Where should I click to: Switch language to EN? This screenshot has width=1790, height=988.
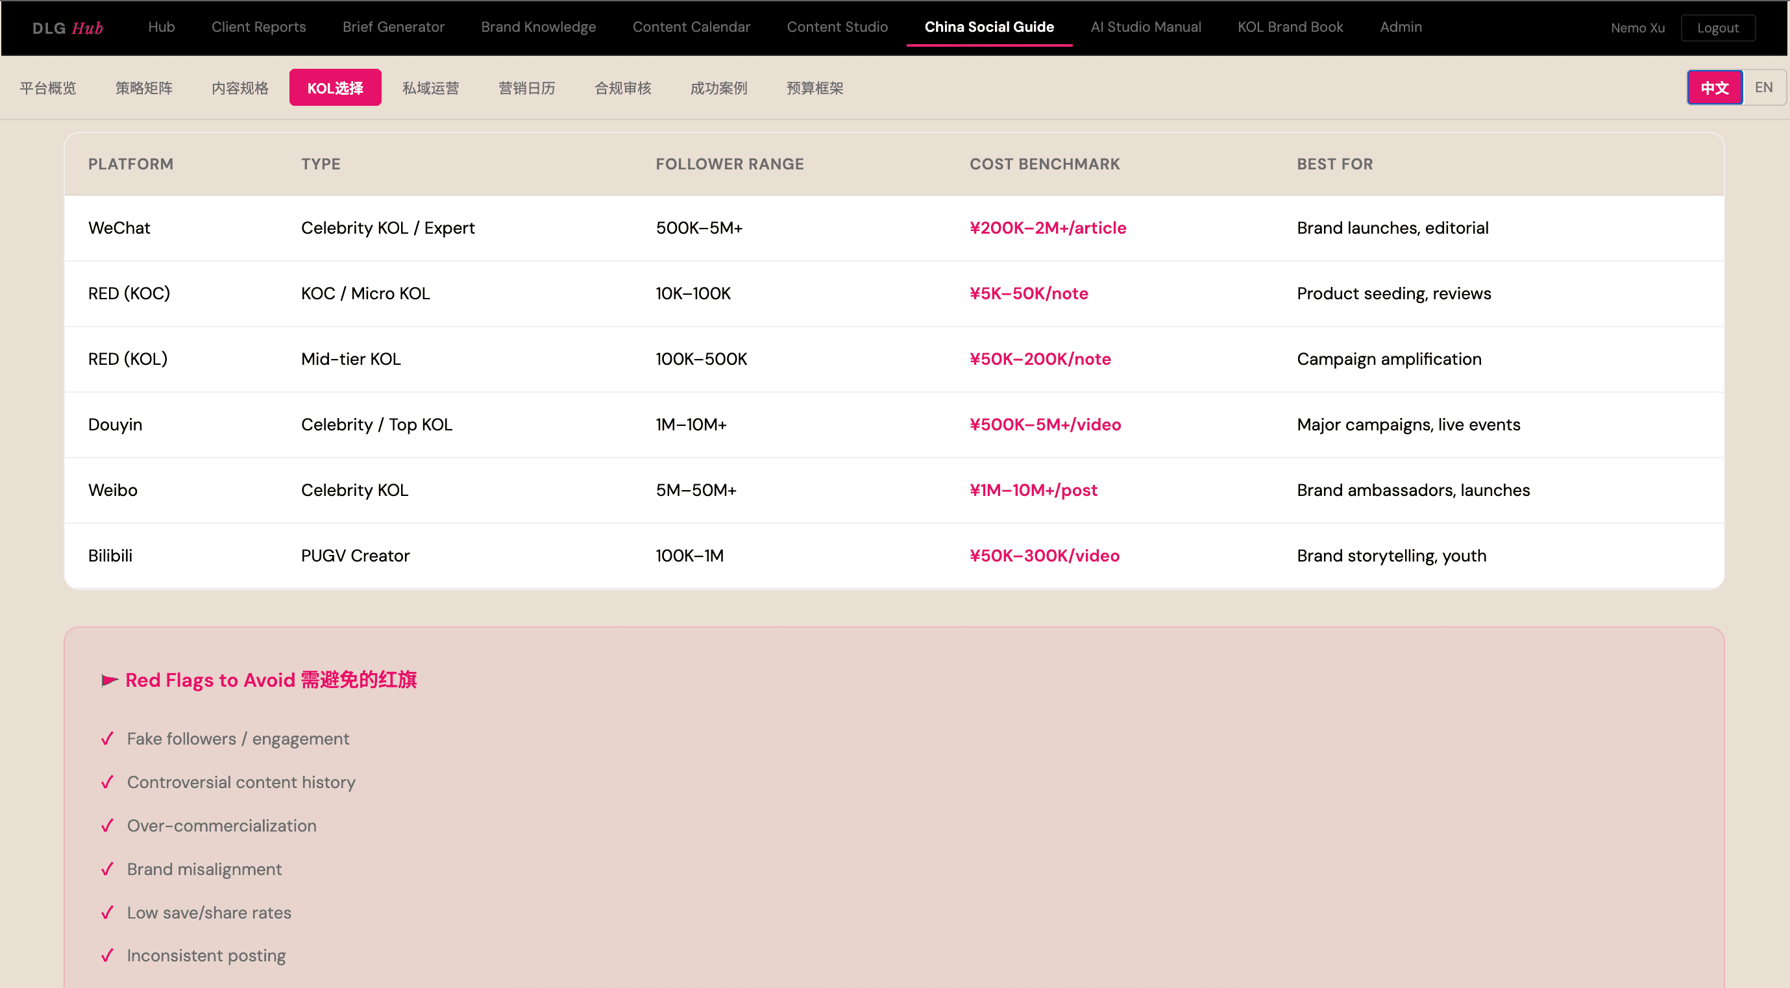(x=1763, y=88)
